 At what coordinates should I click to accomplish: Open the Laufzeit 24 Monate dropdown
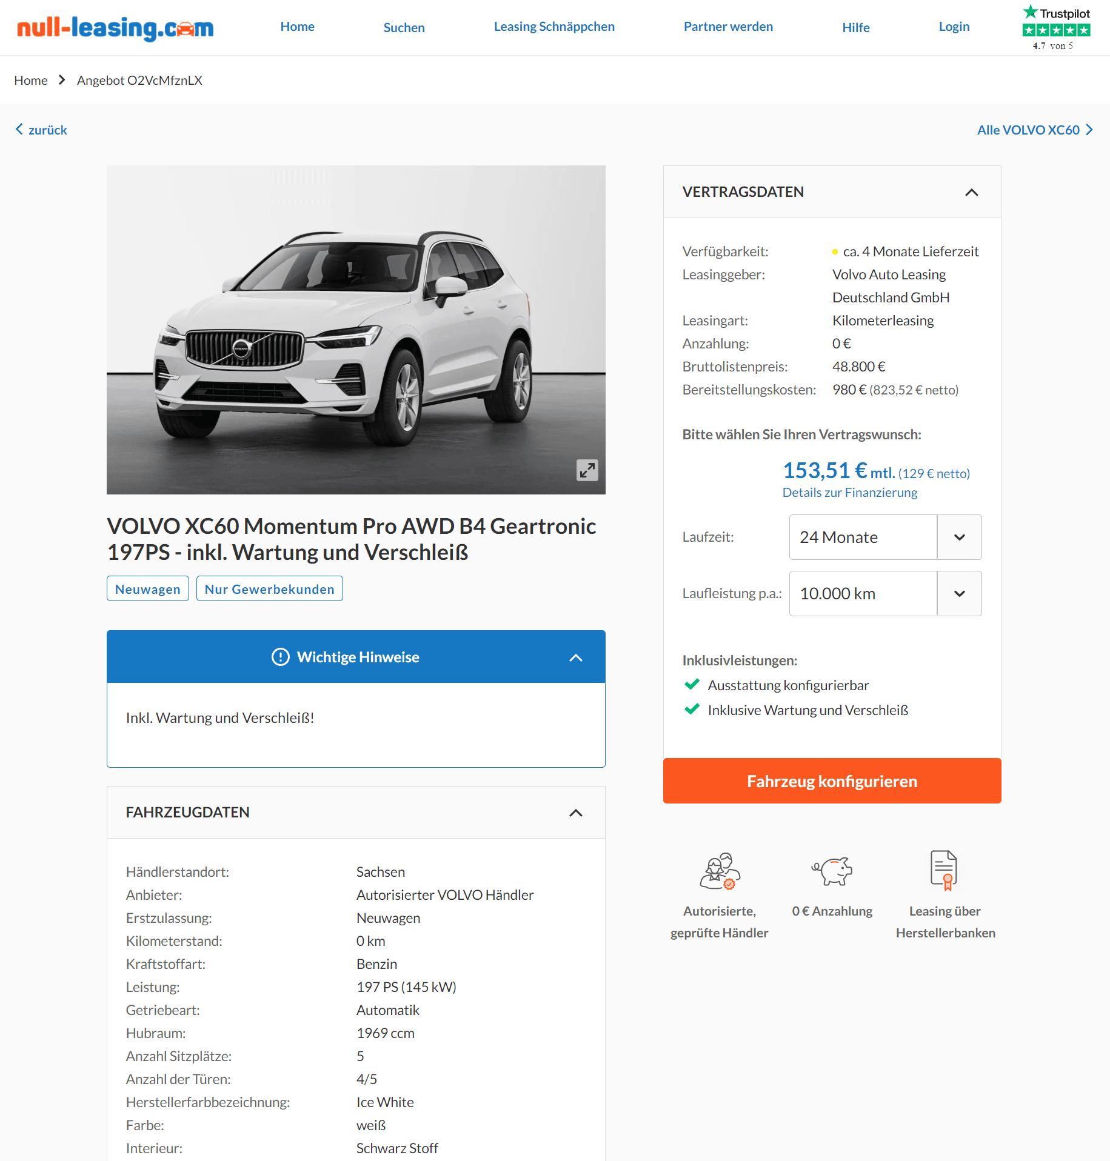coord(885,537)
